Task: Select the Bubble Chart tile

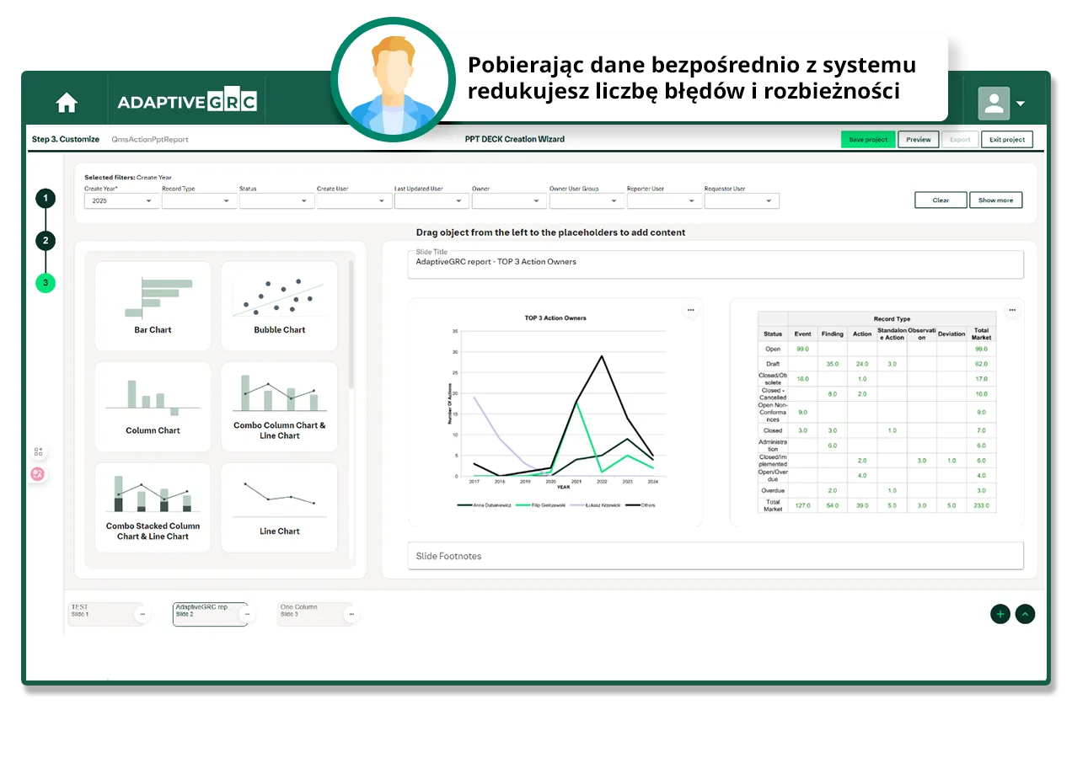Action: 279,306
